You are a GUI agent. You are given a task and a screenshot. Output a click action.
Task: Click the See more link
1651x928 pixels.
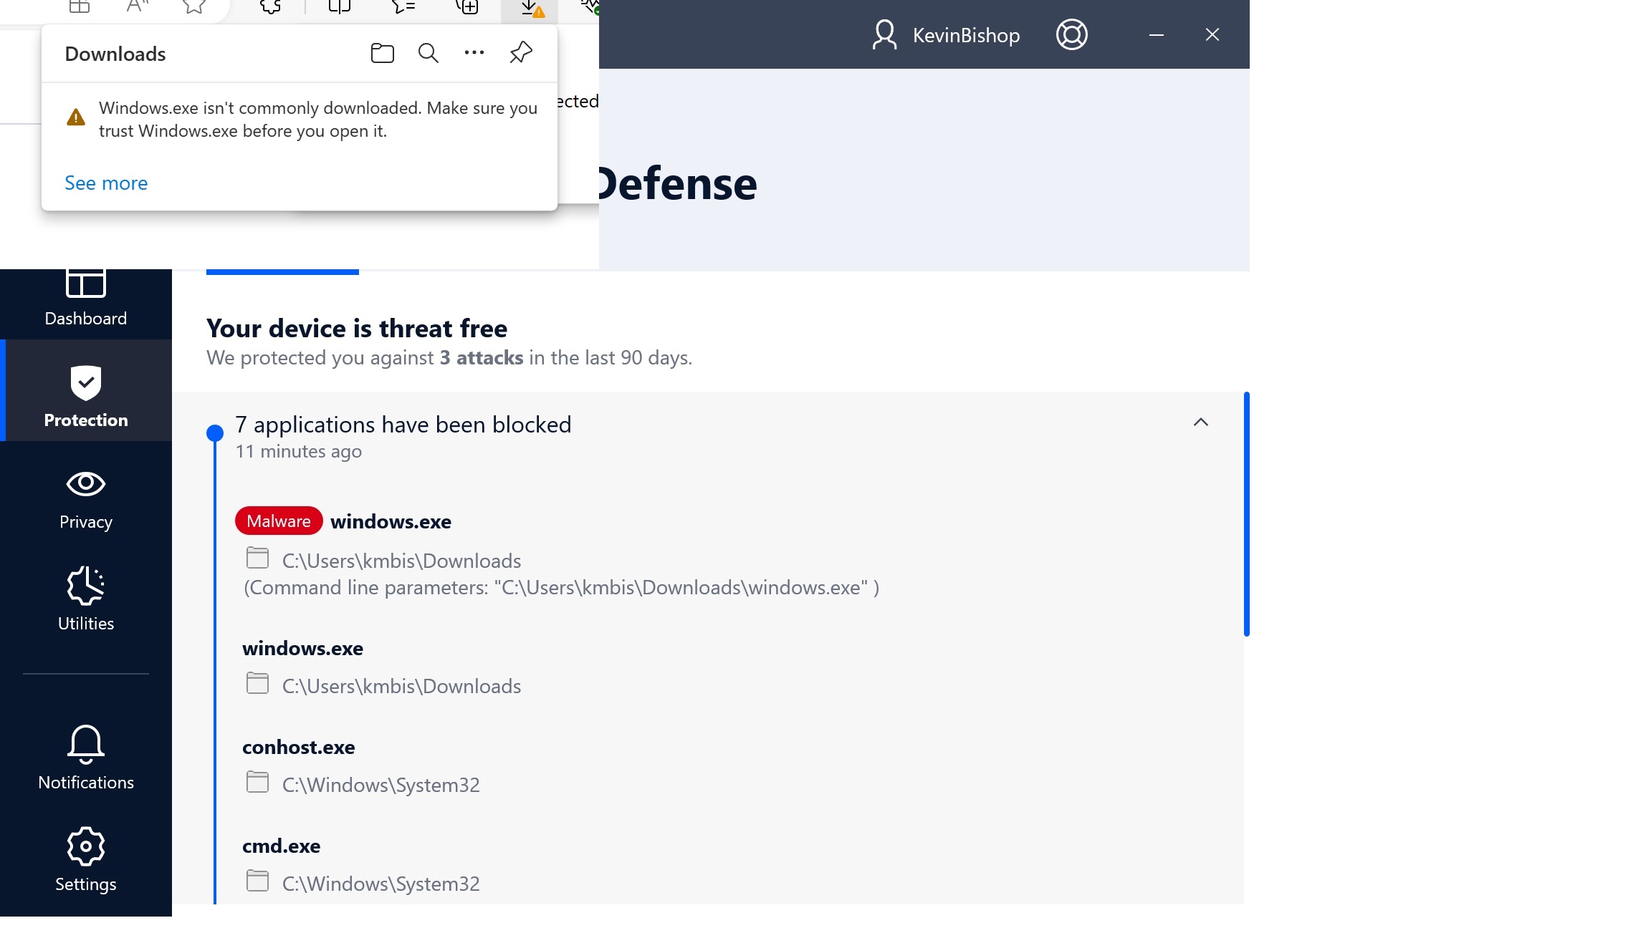pyautogui.click(x=105, y=183)
